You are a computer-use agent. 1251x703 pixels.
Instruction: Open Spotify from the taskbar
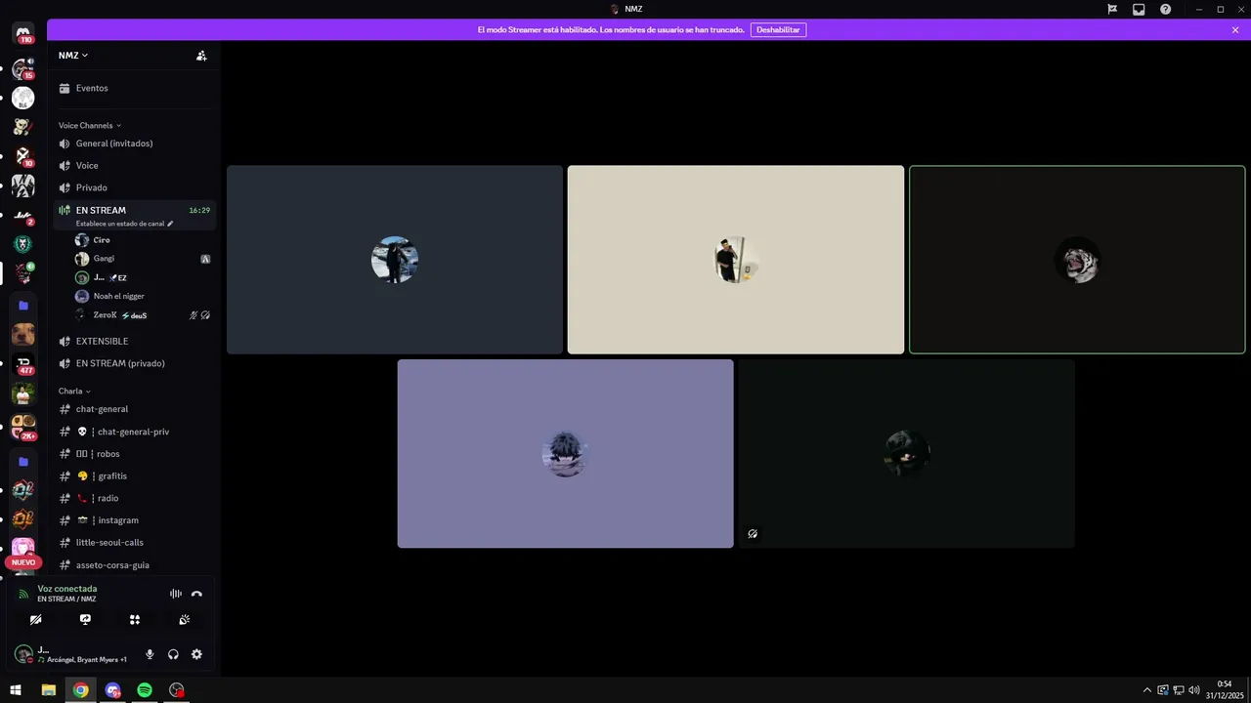tap(145, 690)
